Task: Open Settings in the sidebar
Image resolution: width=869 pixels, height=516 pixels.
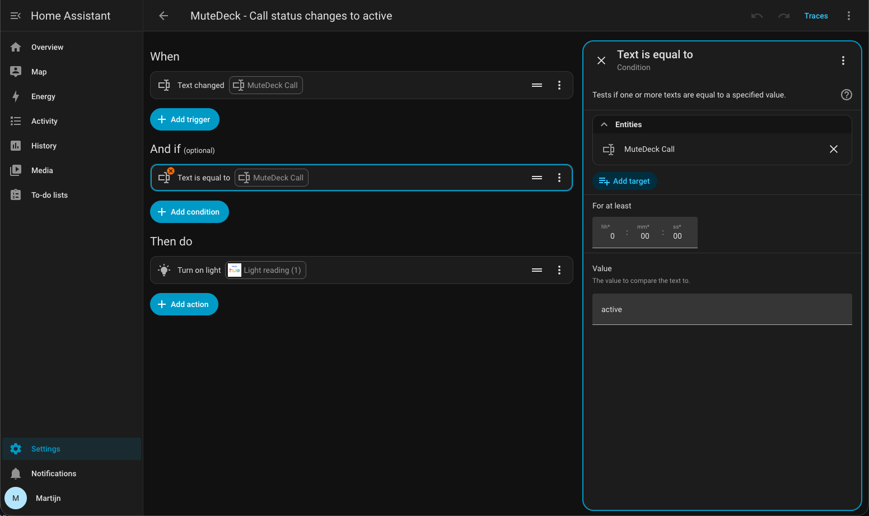Action: pos(72,449)
